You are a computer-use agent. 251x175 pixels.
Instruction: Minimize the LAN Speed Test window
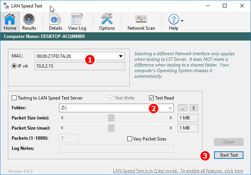pyautogui.click(x=208, y=6)
